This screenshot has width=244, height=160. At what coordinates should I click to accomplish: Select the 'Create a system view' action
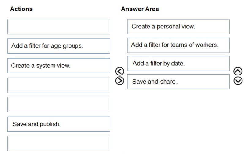click(x=59, y=66)
